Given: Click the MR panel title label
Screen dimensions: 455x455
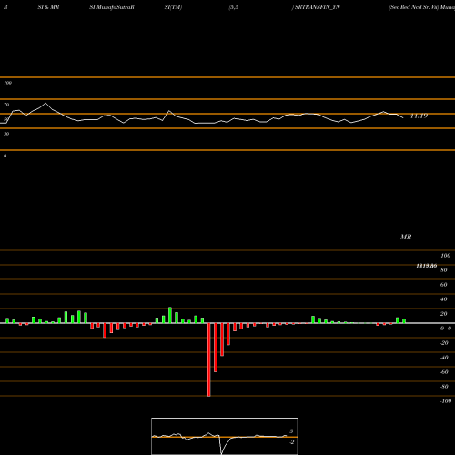Looking at the screenshot, I should pyautogui.click(x=406, y=237).
